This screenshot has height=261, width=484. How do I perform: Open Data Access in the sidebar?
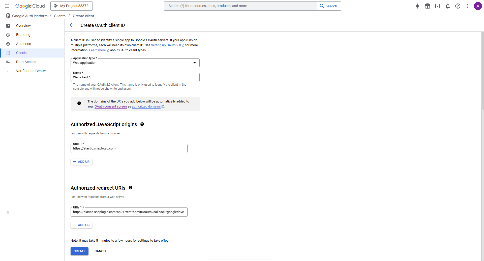tap(26, 62)
